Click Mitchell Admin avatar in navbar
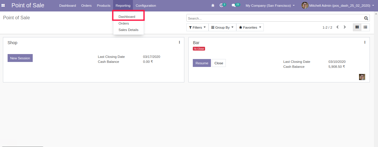This screenshot has height=147, width=378. 305,6
